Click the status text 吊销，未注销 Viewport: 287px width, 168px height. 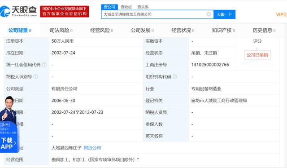[204, 53]
